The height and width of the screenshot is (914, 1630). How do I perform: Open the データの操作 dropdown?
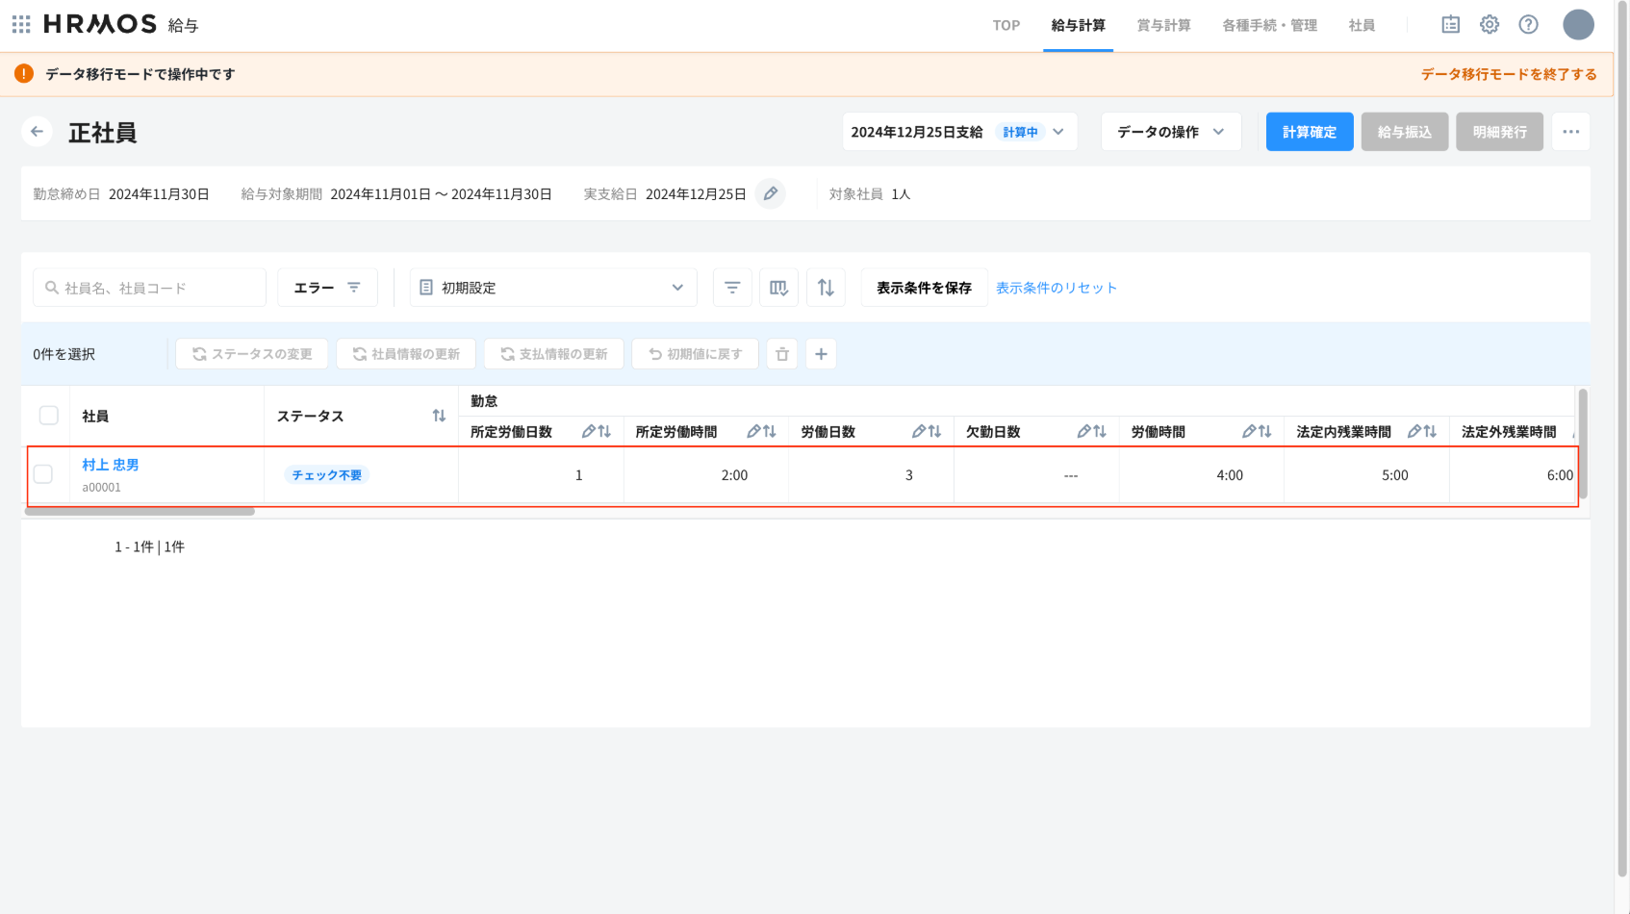(1170, 132)
